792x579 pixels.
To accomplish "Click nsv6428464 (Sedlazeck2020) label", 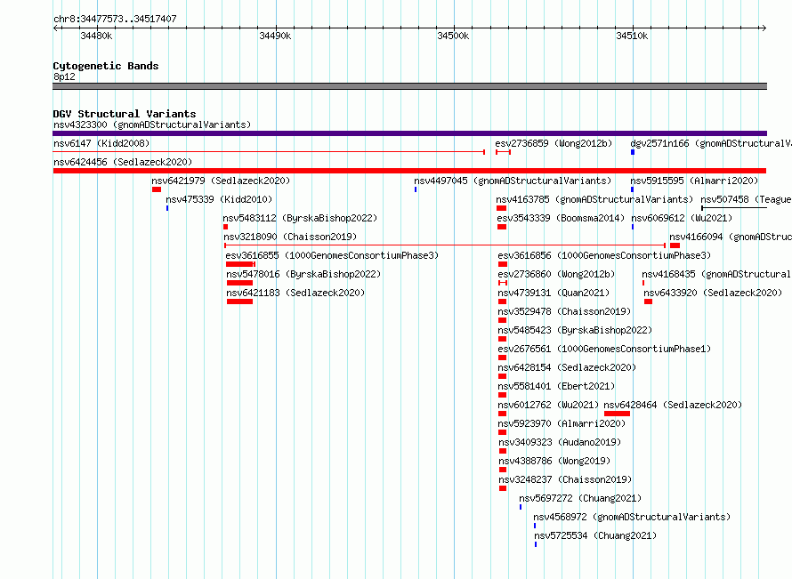I will [673, 405].
